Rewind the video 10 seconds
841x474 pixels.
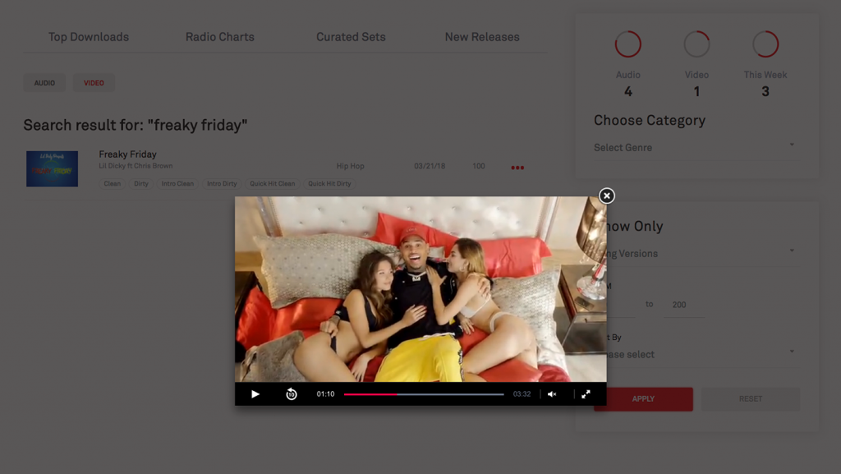tap(291, 394)
